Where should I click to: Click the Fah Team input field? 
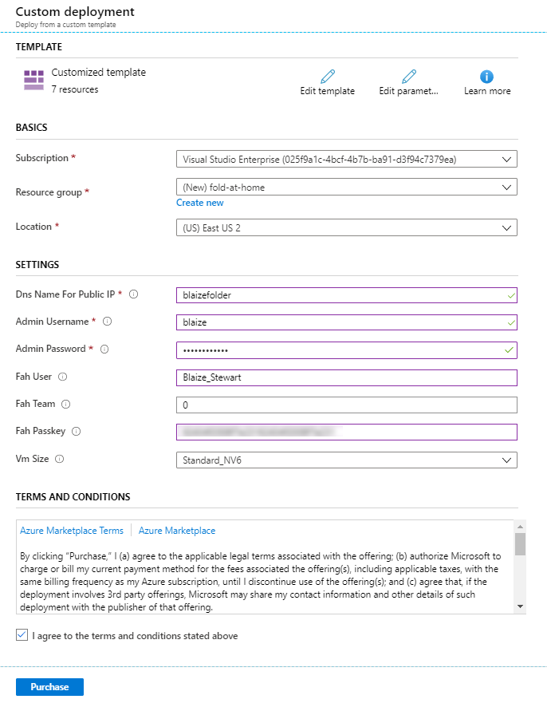[x=346, y=405]
